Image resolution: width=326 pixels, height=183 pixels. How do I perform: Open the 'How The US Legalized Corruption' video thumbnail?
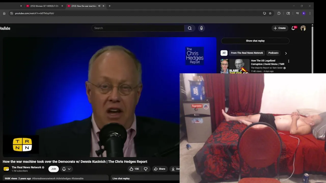235,66
